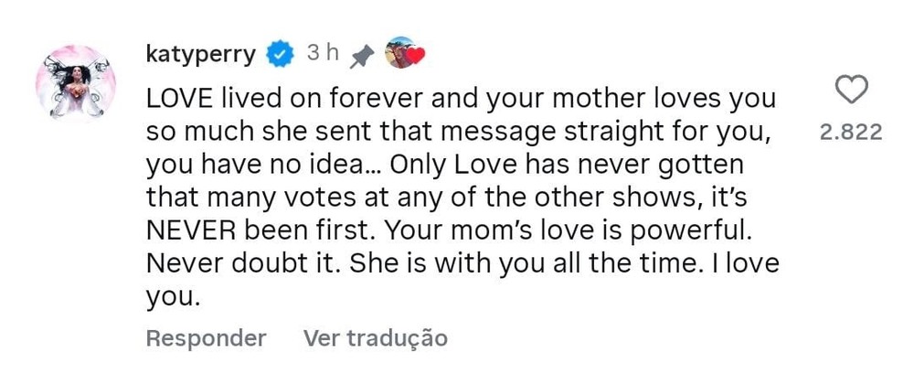Click the red heart beside the small avatar

coord(416,57)
